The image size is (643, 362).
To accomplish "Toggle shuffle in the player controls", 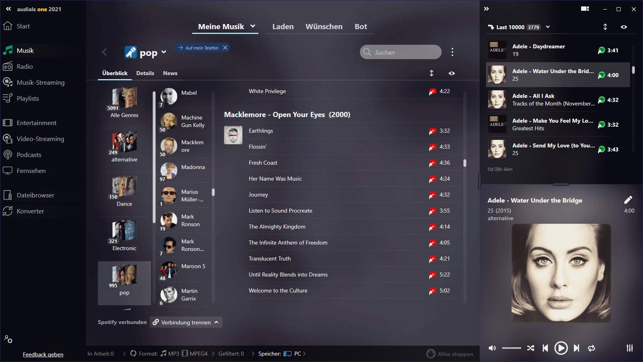I will pyautogui.click(x=530, y=348).
